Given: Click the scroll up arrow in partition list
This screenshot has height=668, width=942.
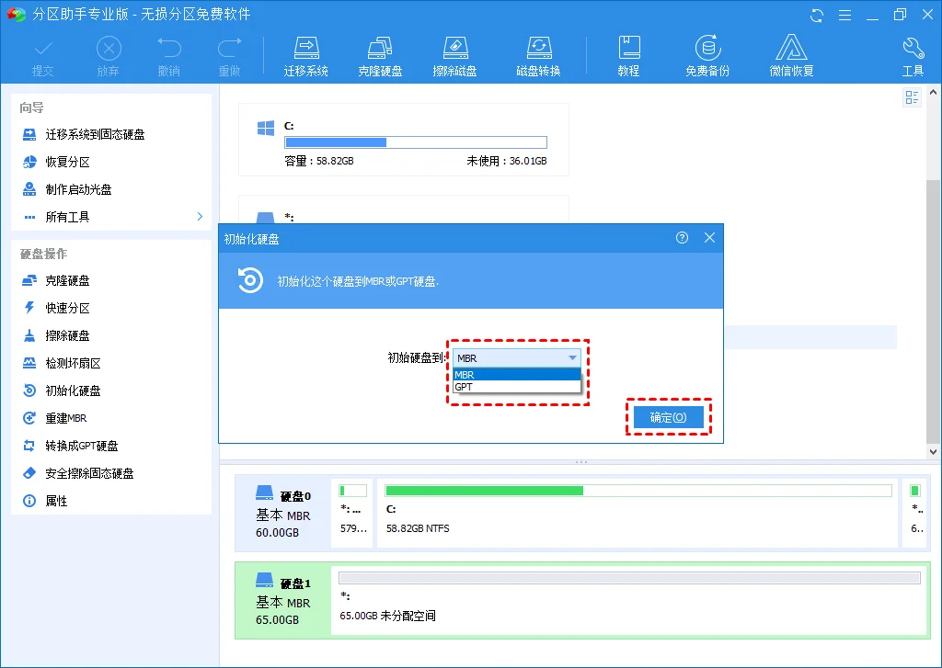Looking at the screenshot, I should point(933,93).
